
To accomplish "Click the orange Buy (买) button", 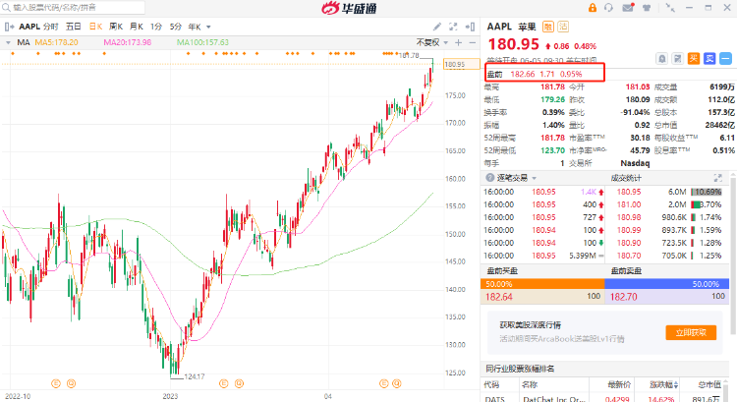I will (694, 59).
